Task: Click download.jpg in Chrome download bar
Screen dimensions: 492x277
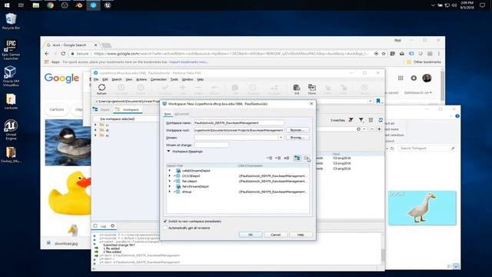Action: (66, 243)
